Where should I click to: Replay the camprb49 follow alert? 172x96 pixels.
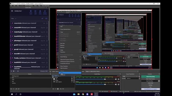(47, 28)
